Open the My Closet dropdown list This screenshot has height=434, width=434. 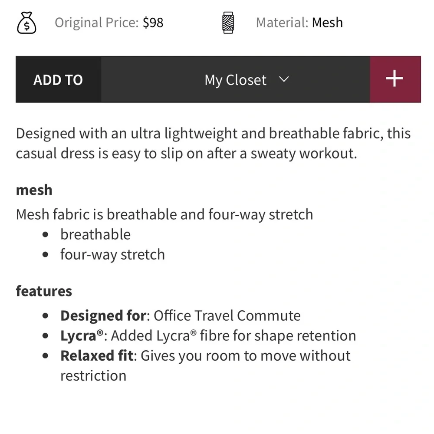[x=235, y=79]
